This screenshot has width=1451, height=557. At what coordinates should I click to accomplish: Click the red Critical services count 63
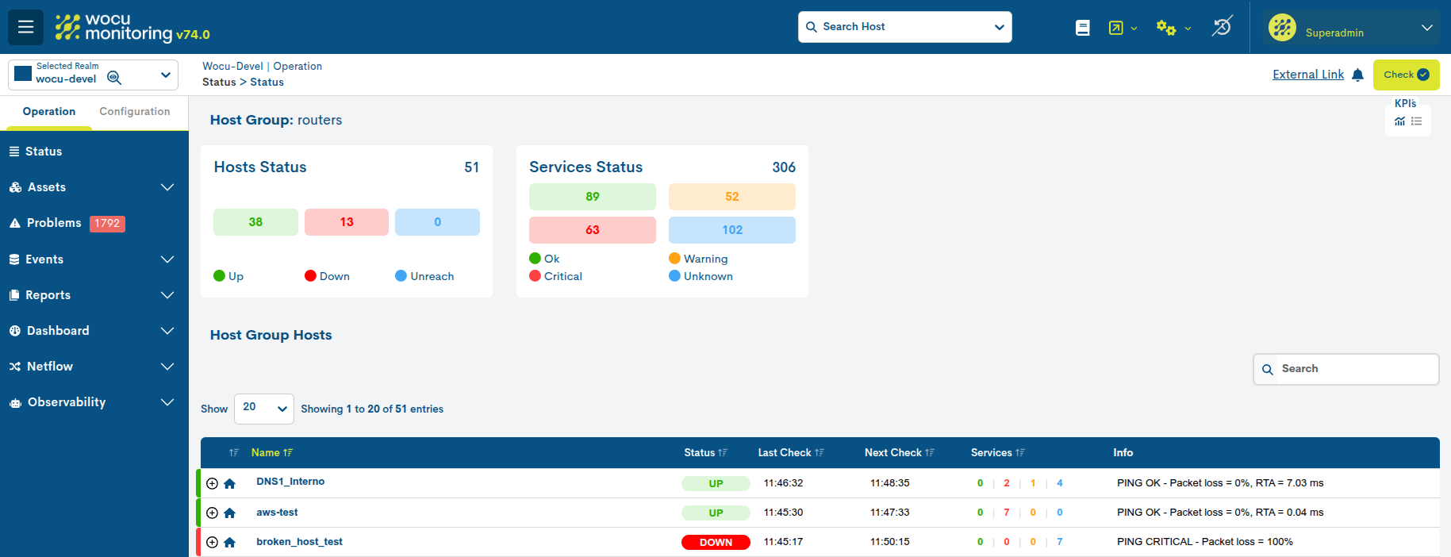pos(593,230)
